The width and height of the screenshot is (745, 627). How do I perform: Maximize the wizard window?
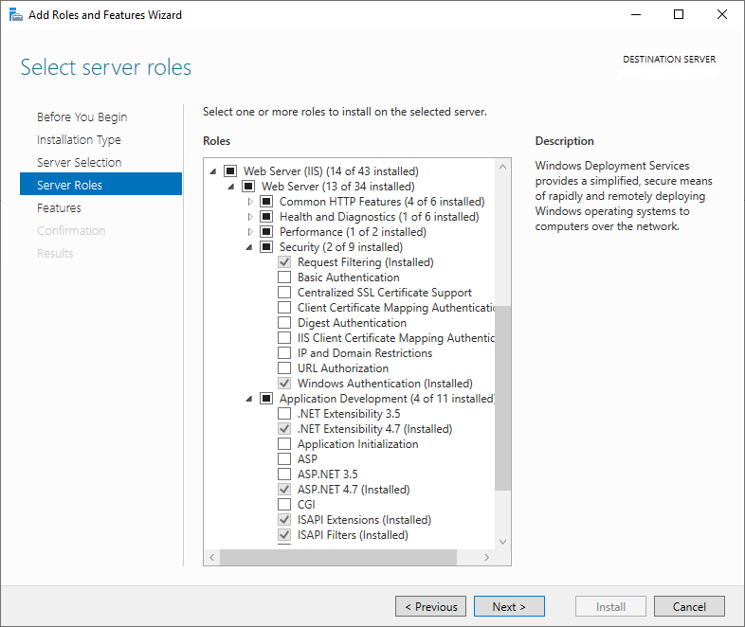pyautogui.click(x=679, y=15)
